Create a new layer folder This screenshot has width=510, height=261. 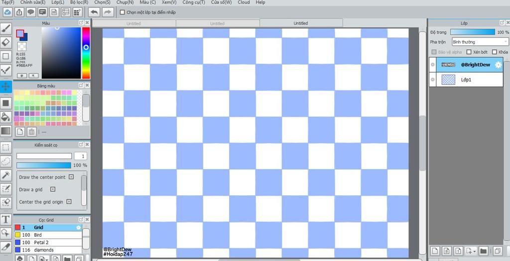pos(483,251)
